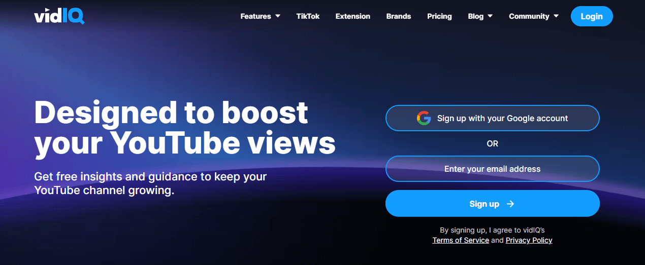Open the Pricing page
Screen dimensions: 645x265
(439, 16)
